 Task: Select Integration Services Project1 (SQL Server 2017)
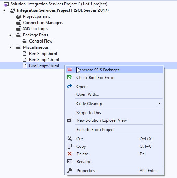pyautogui.click(x=63, y=10)
